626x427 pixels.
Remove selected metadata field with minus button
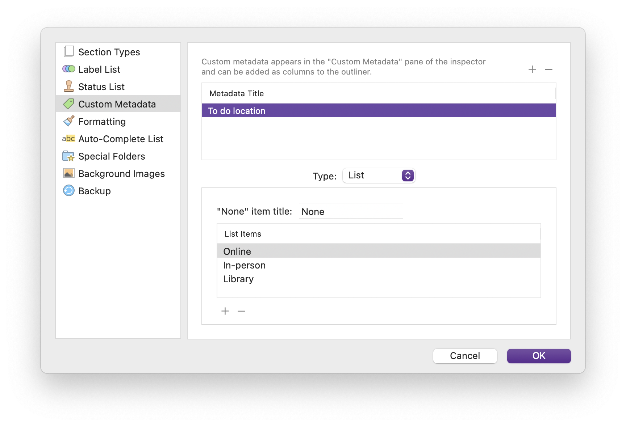pyautogui.click(x=548, y=69)
